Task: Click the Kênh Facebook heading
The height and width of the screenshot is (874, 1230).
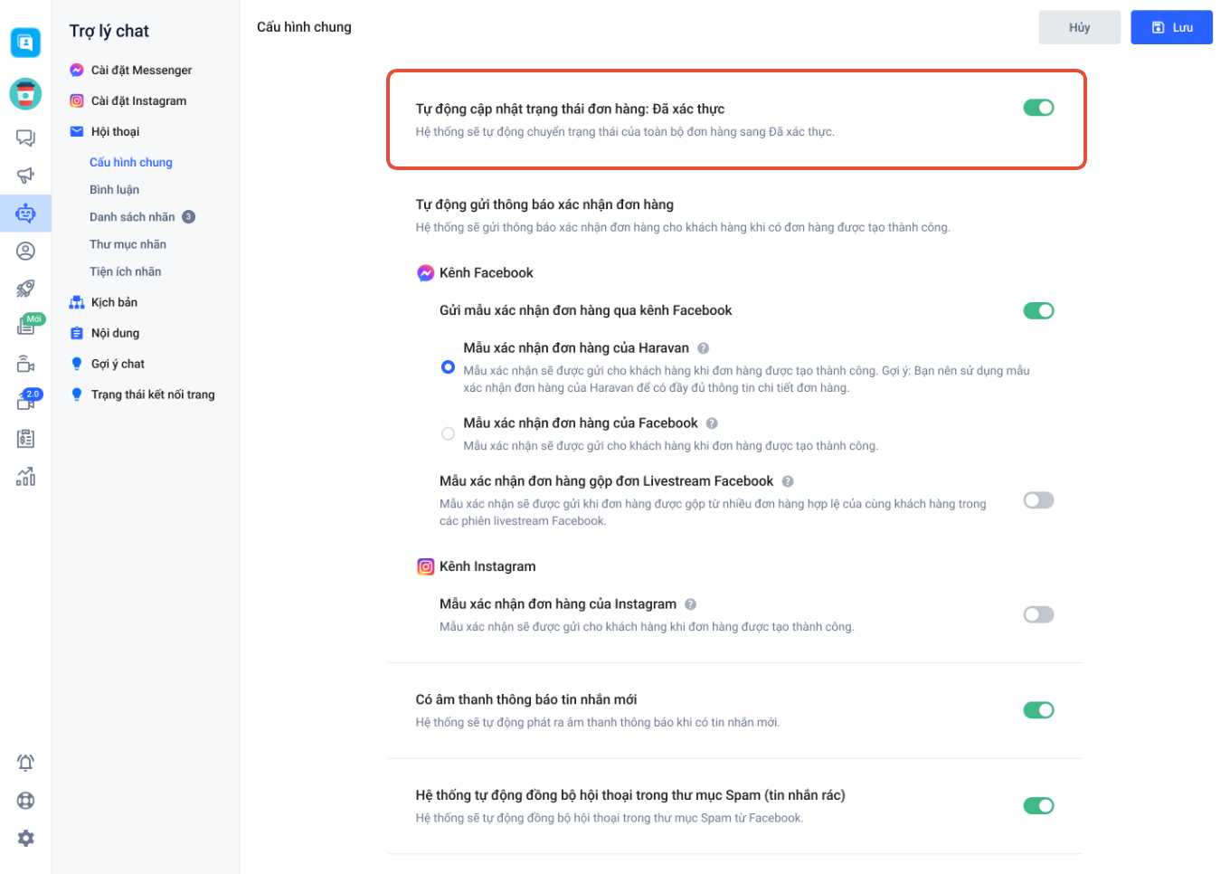Action: pyautogui.click(x=486, y=273)
